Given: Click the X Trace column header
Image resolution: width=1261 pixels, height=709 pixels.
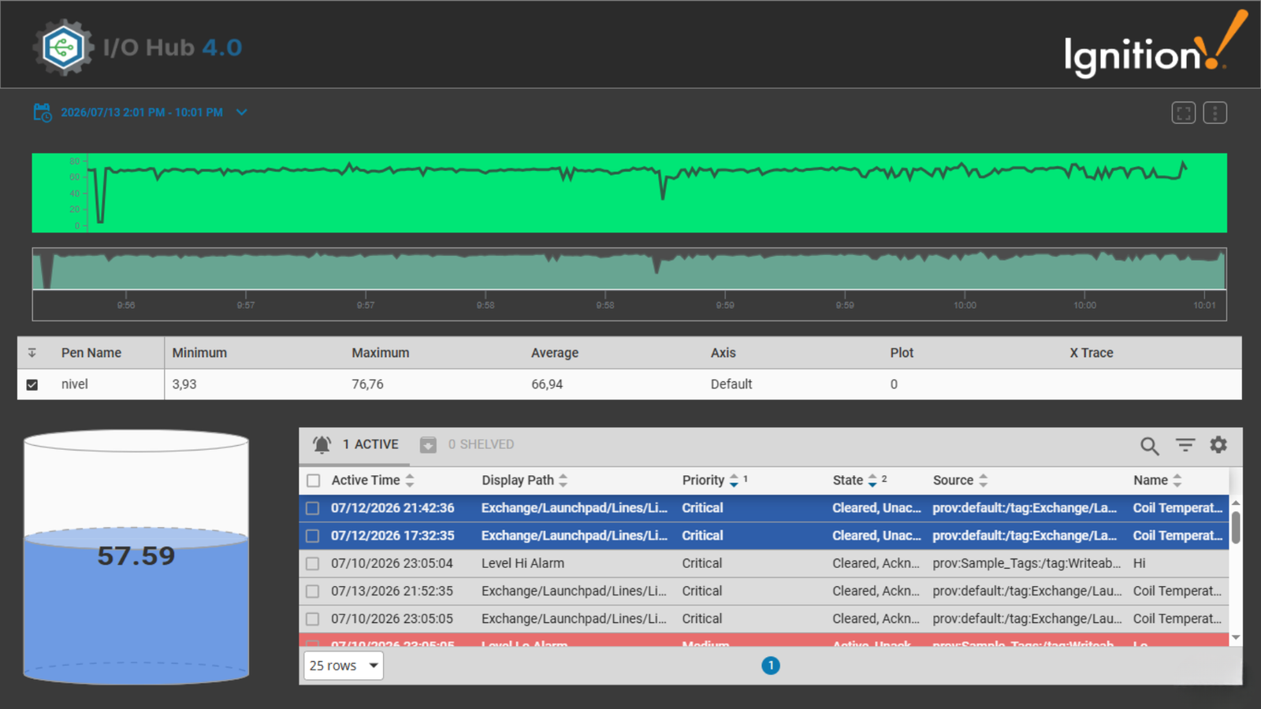Looking at the screenshot, I should coord(1092,353).
